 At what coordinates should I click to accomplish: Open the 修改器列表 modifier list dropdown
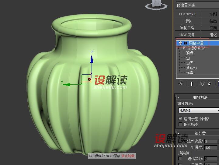[x=197, y=5]
